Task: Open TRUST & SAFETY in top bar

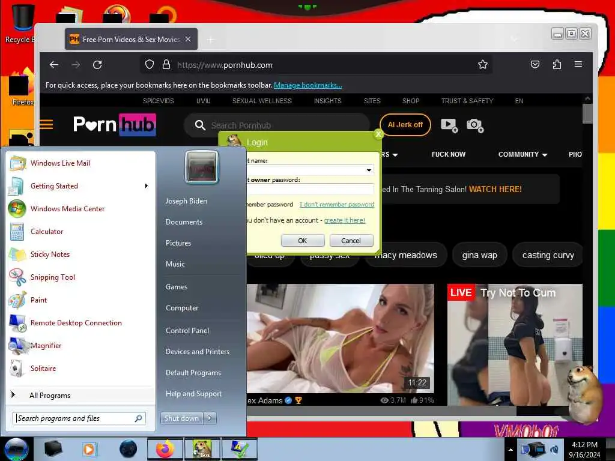Action: pos(467,101)
